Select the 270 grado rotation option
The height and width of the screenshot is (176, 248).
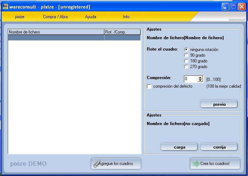[186, 67]
